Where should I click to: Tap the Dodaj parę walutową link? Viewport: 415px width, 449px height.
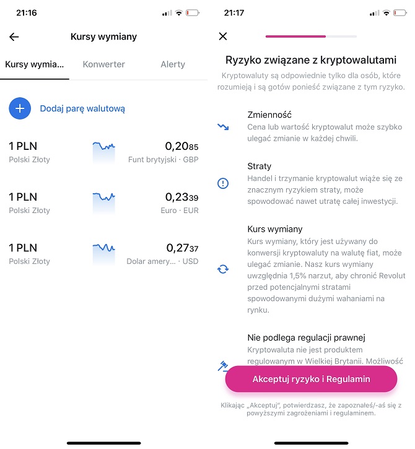coord(82,108)
